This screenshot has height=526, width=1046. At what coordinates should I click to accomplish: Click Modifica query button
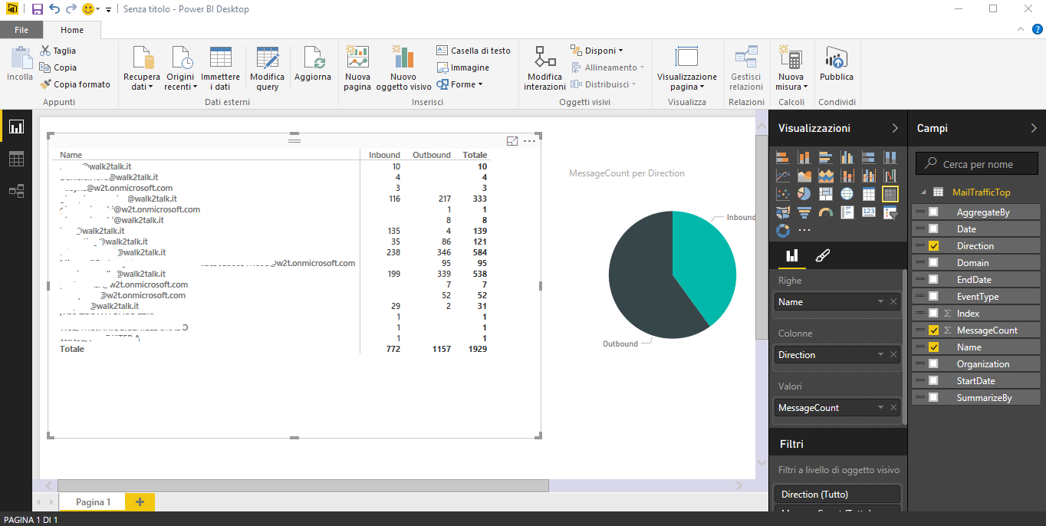tap(267, 69)
